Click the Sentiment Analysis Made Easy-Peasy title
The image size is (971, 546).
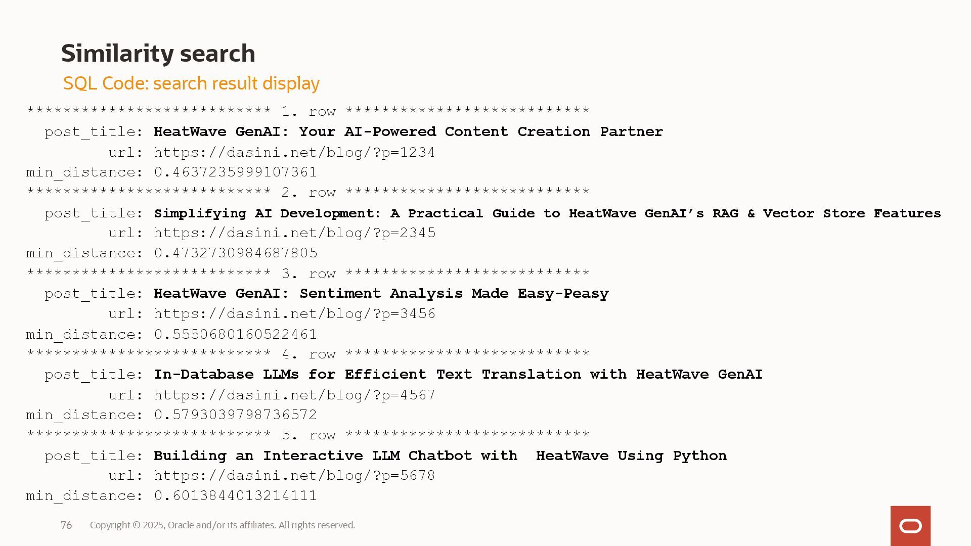381,293
